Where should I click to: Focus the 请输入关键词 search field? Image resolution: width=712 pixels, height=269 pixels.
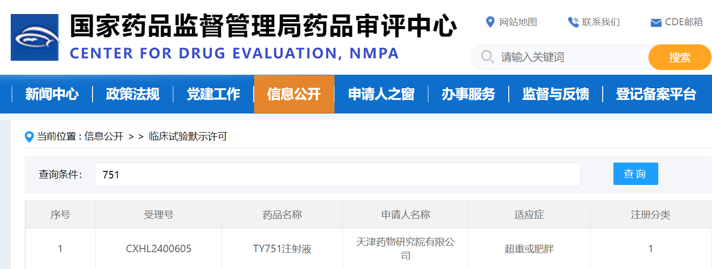570,57
